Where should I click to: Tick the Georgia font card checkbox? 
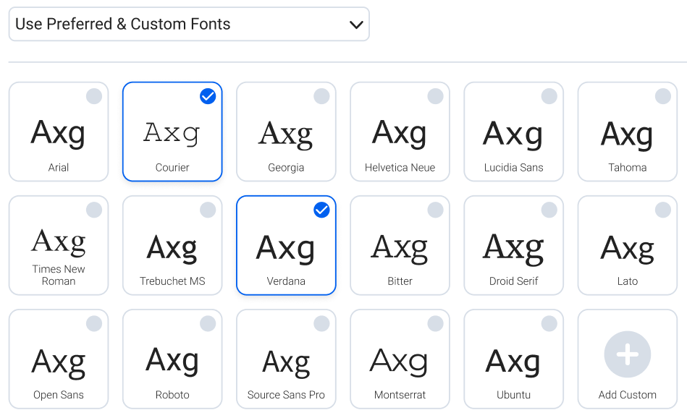click(321, 96)
